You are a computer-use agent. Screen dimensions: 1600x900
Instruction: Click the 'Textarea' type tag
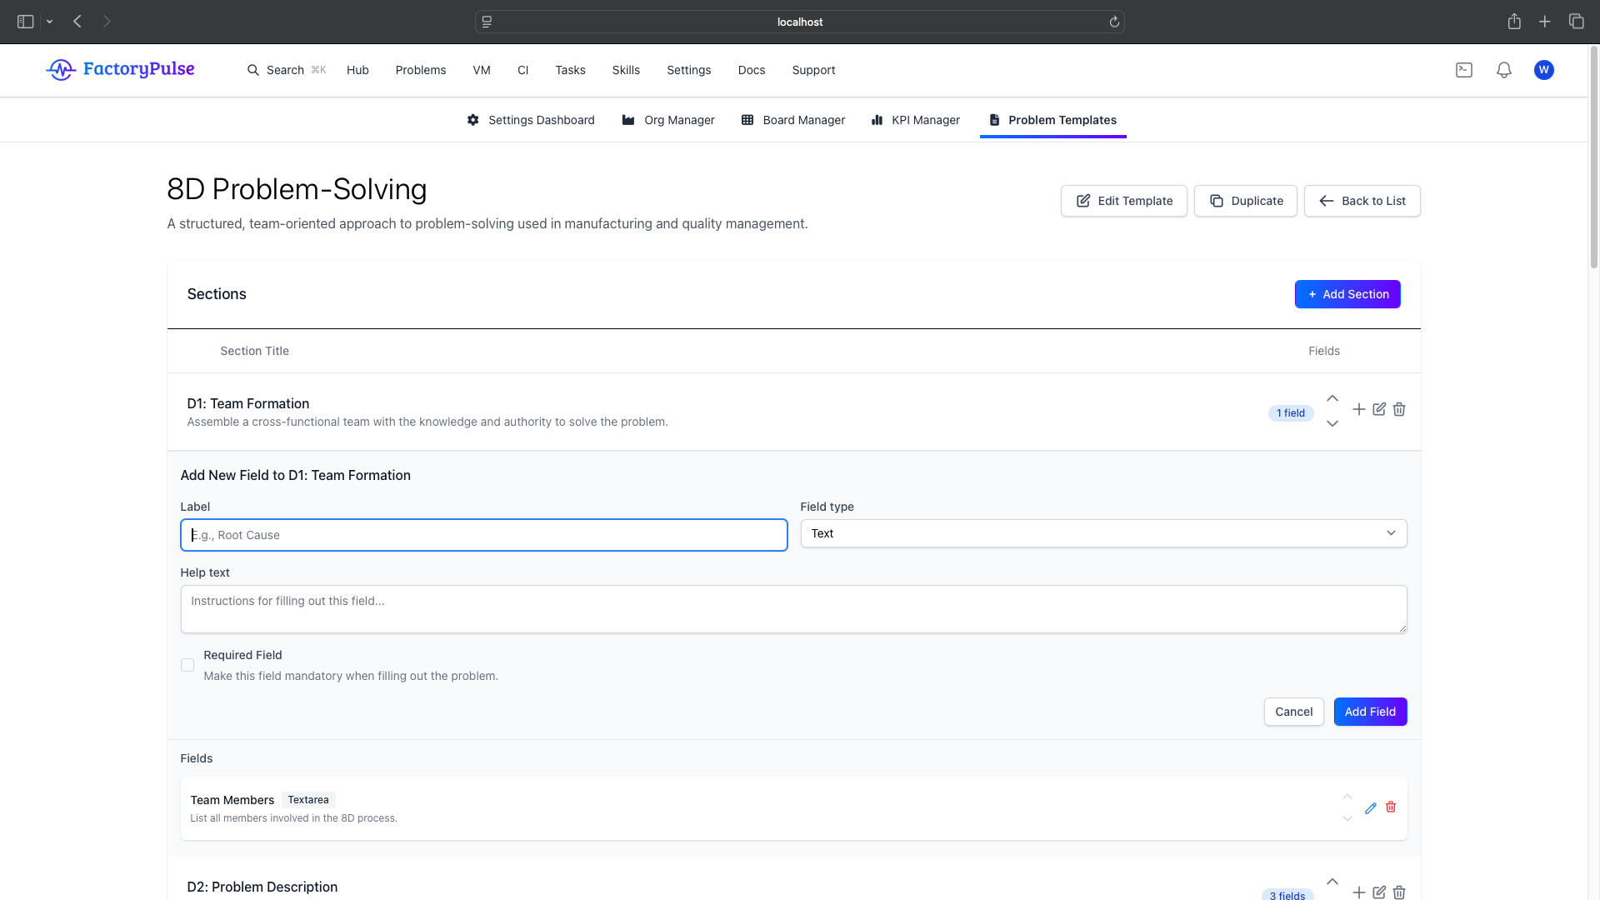[308, 800]
